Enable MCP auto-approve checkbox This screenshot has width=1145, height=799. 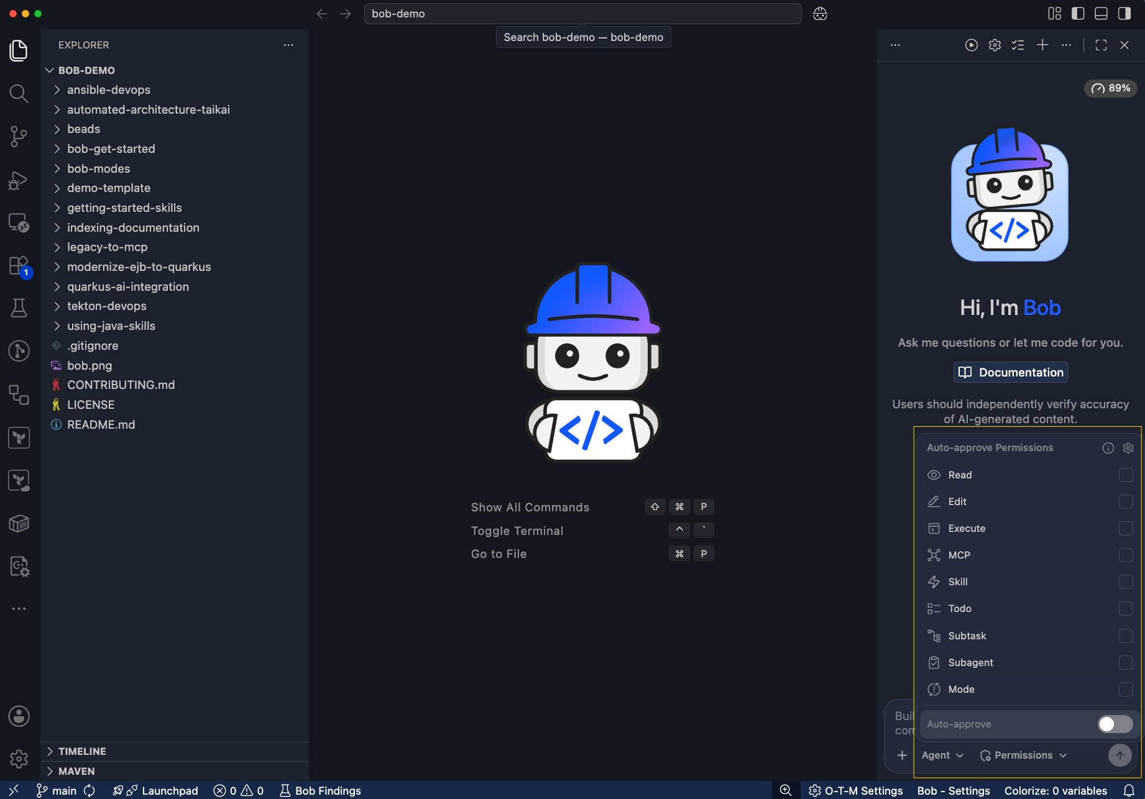(x=1126, y=555)
